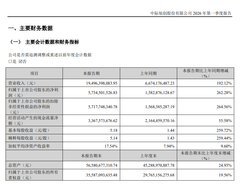
Task: Select the 本报告期 column header
Action: pyautogui.click(x=91, y=74)
